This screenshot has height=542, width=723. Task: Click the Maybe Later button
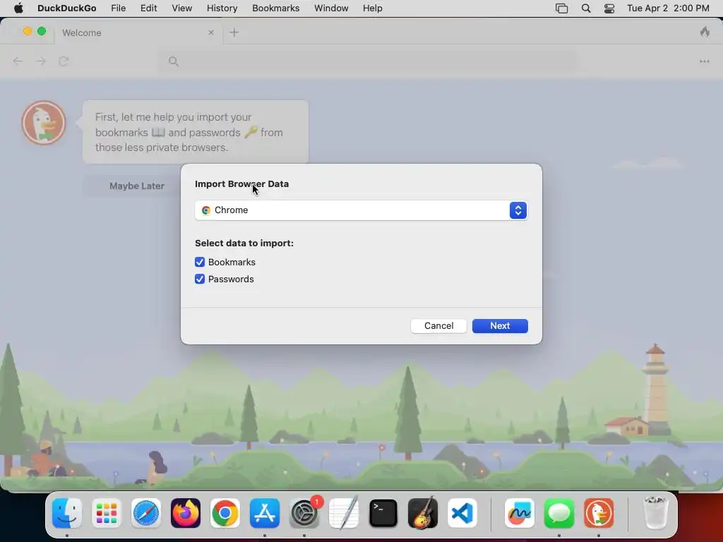pos(136,186)
